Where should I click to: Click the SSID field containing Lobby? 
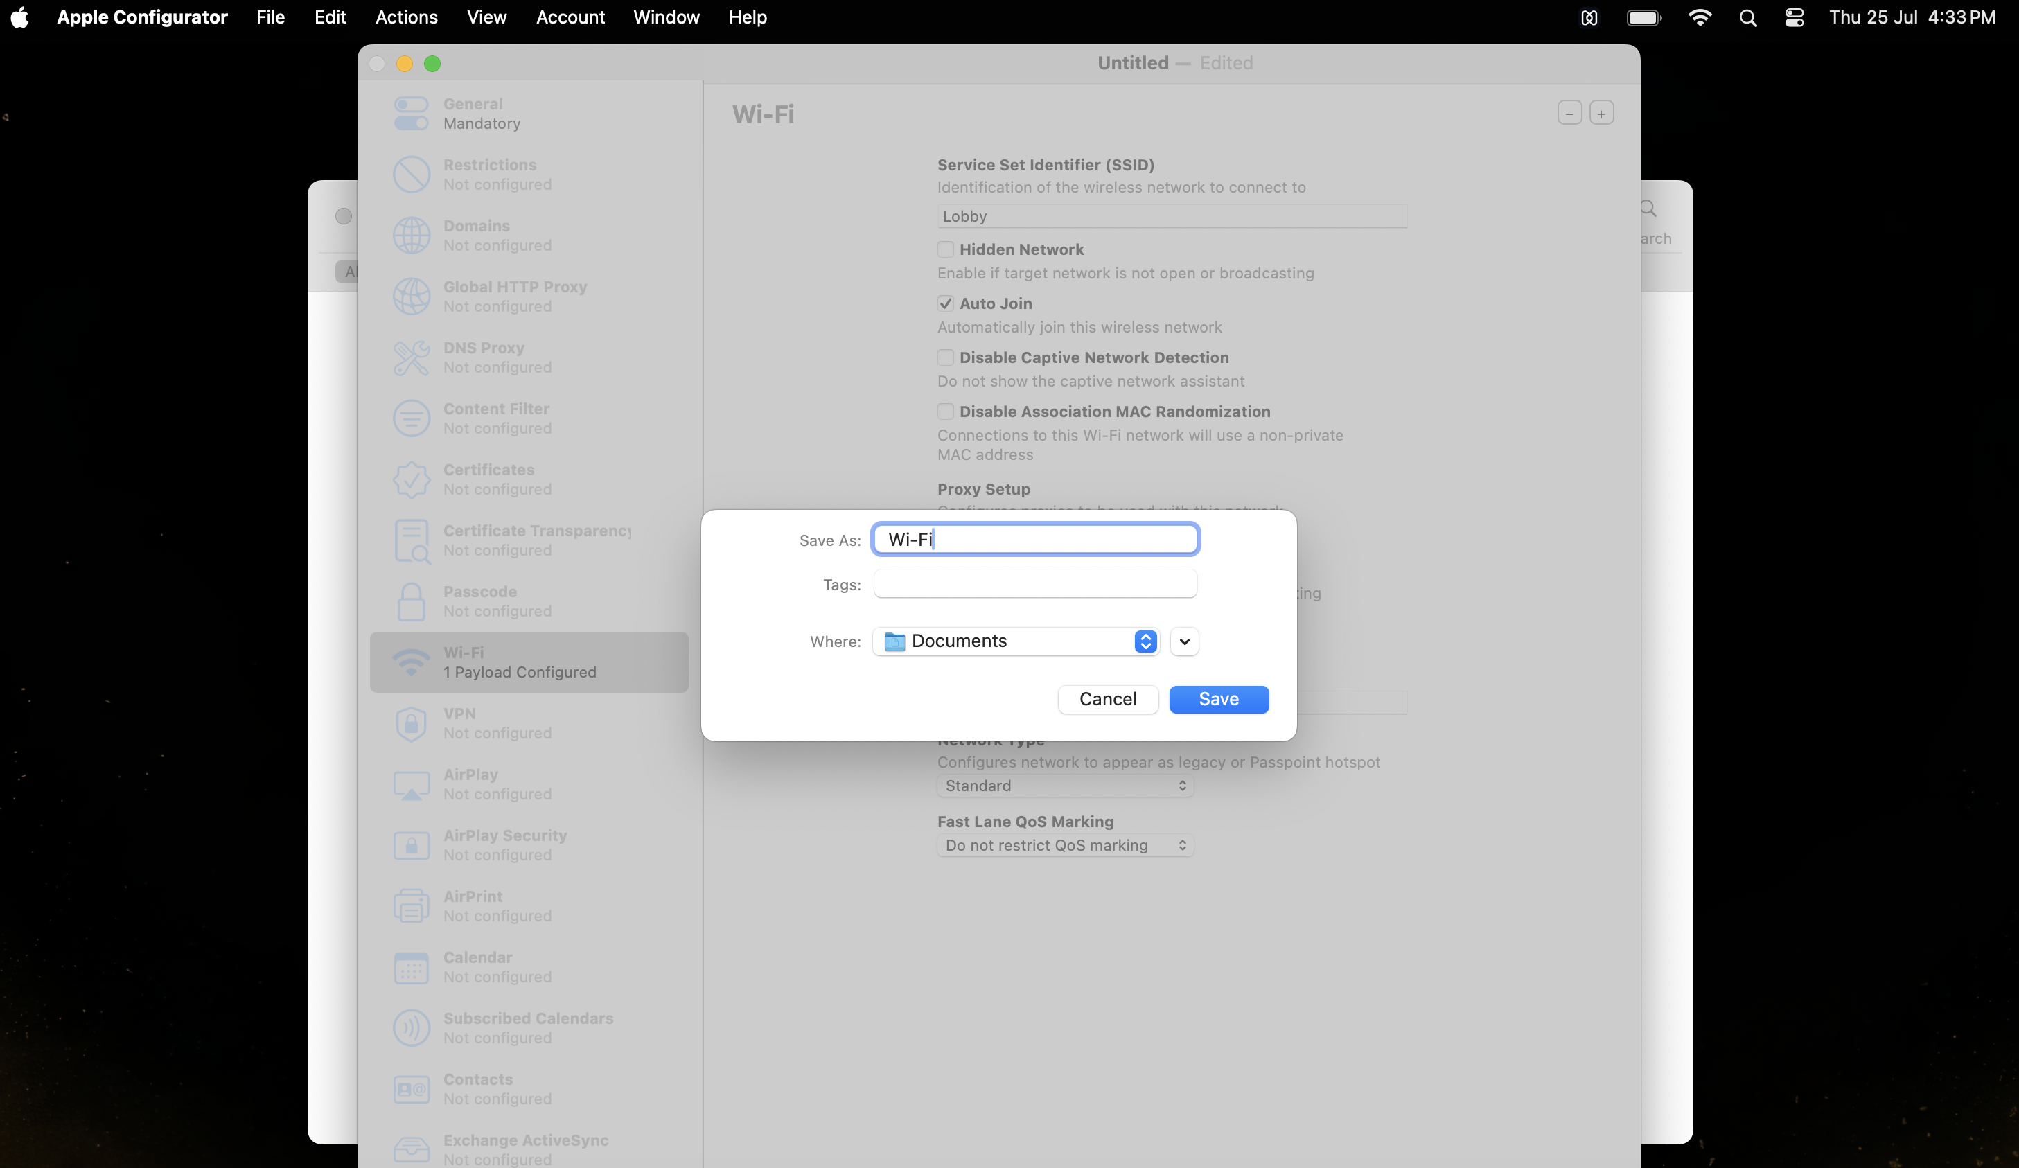click(x=1172, y=216)
